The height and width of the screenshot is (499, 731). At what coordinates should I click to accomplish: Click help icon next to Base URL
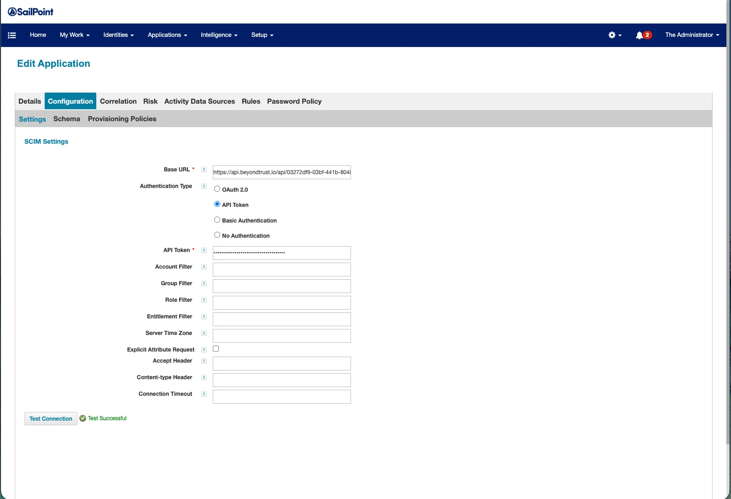(x=204, y=170)
